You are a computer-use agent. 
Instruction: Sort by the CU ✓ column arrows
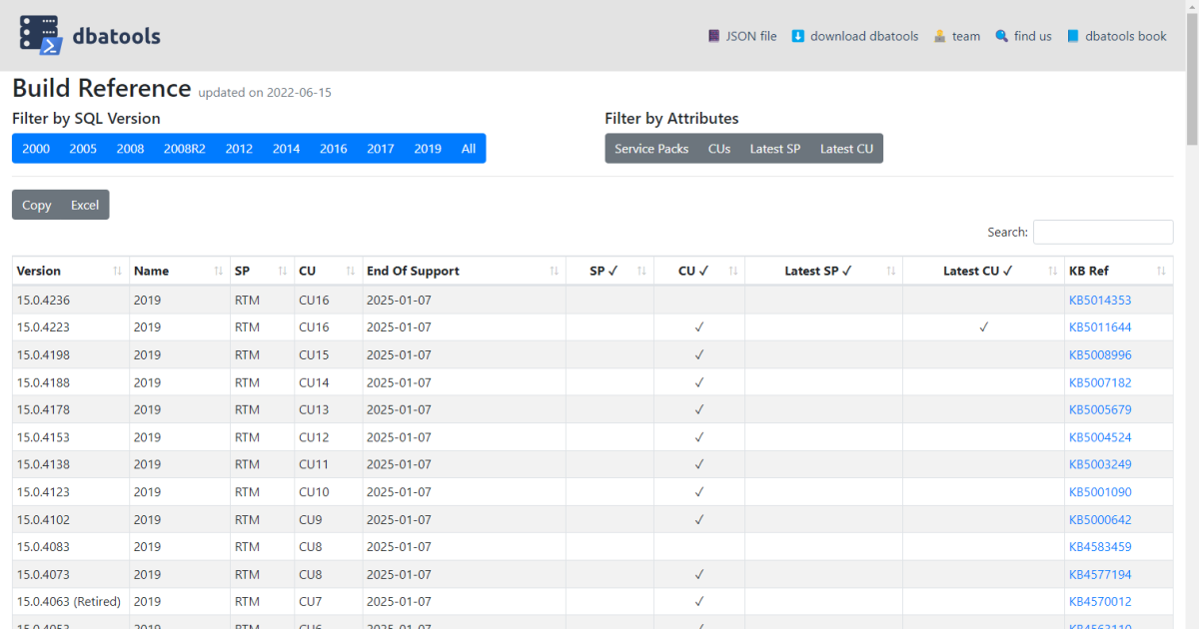point(733,271)
